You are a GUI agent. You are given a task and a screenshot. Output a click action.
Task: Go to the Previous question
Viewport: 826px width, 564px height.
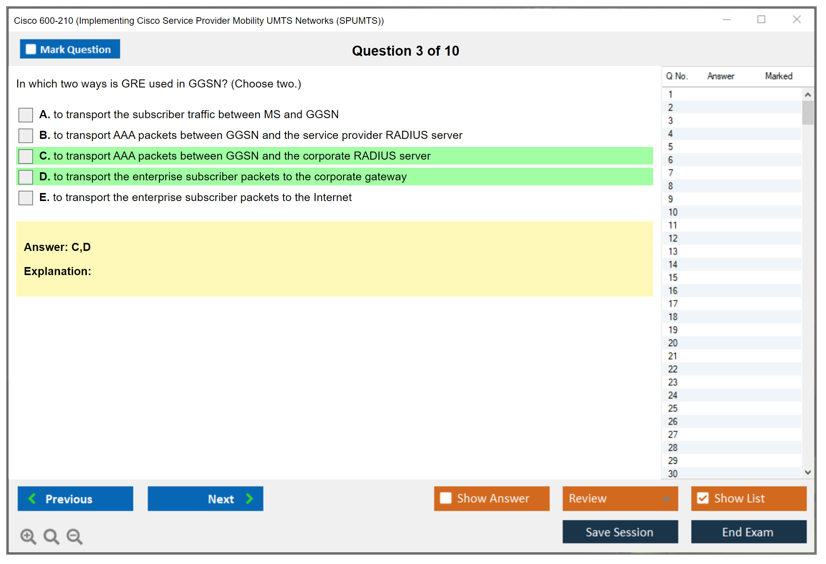(75, 498)
